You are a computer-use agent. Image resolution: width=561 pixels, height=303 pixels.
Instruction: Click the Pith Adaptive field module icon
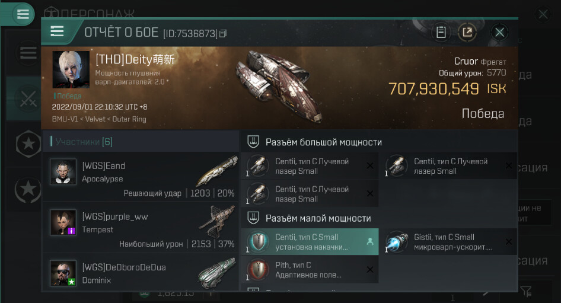tap(258, 270)
